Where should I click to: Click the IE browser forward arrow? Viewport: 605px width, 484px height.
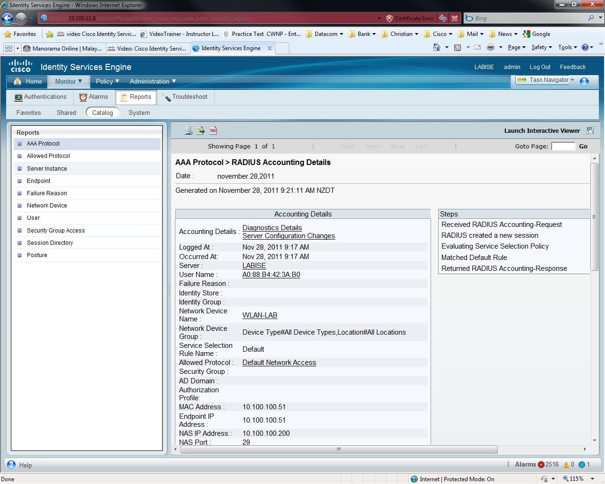point(21,18)
